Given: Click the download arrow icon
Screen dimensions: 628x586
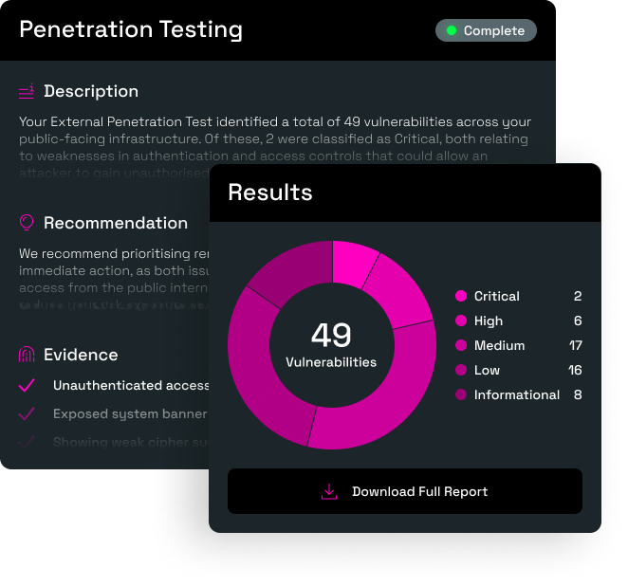Looking at the screenshot, I should coord(329,491).
